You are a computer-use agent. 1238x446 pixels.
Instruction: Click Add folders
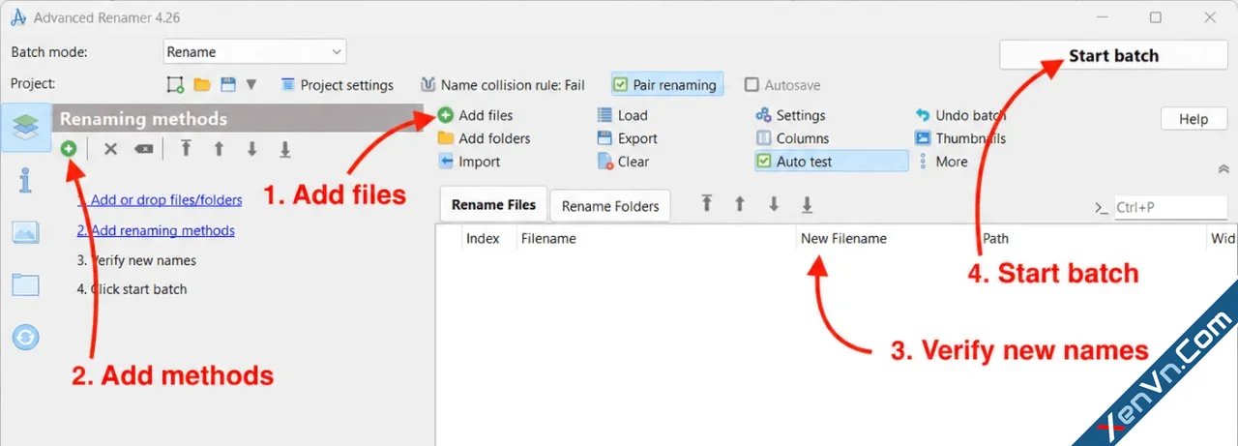[484, 138]
